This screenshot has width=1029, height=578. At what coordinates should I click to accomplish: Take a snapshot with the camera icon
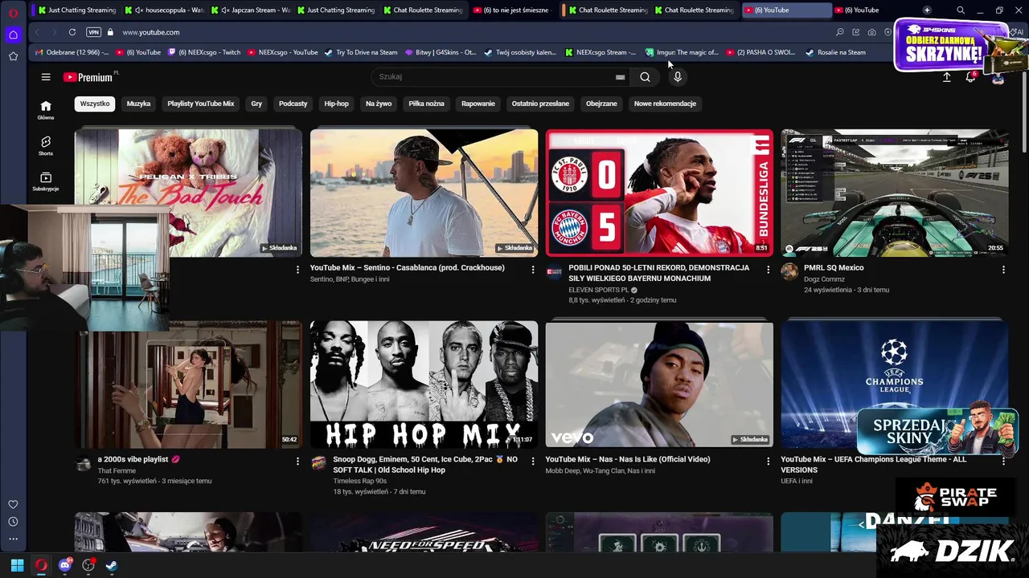click(x=871, y=32)
